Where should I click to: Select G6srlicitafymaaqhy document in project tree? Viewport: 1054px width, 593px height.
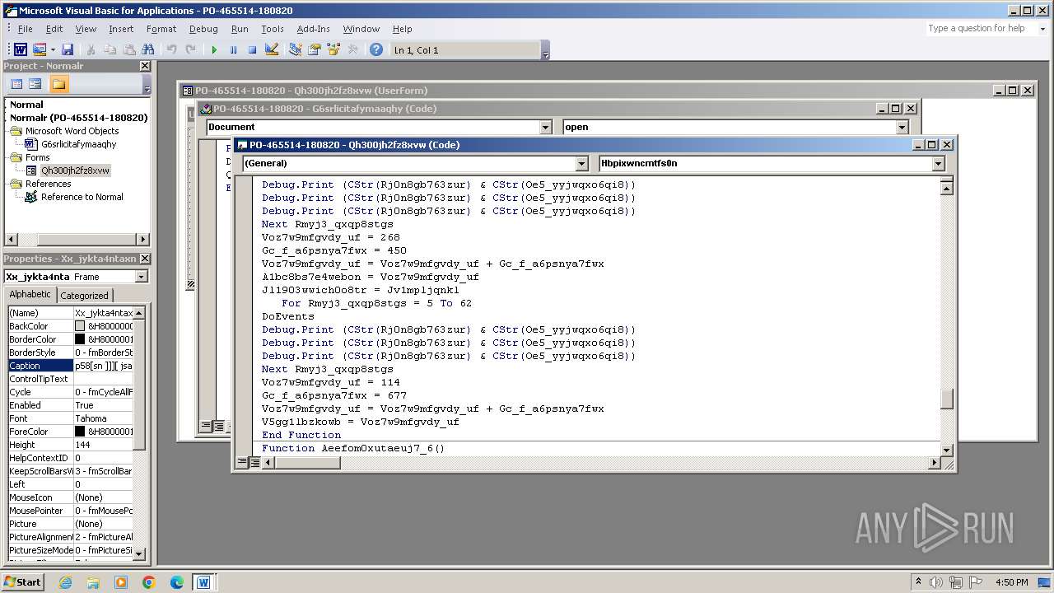point(79,144)
